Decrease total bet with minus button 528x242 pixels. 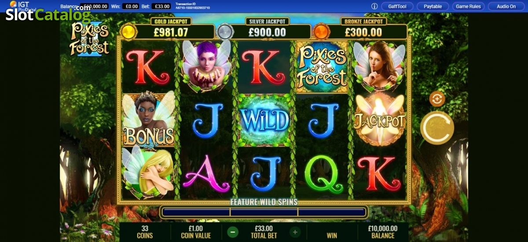coord(233,232)
